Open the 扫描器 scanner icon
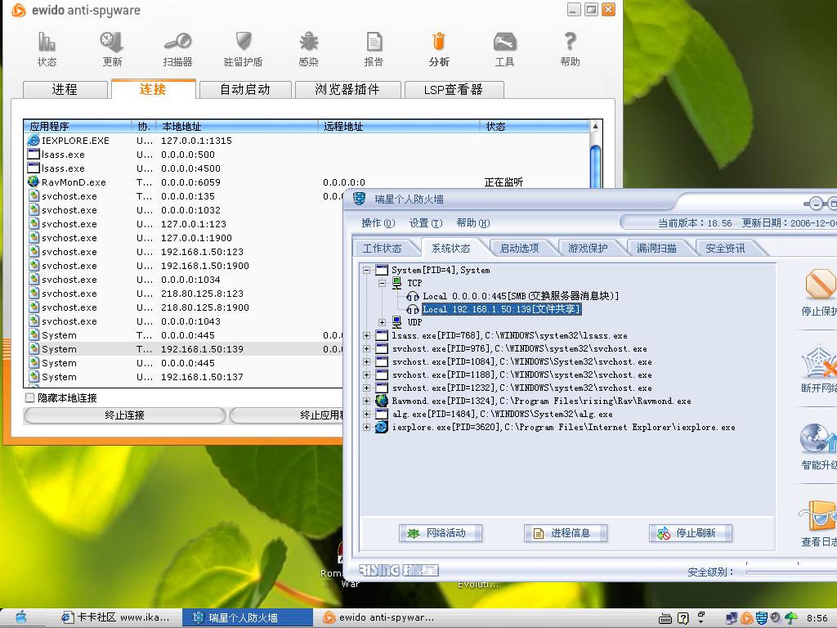 (177, 48)
